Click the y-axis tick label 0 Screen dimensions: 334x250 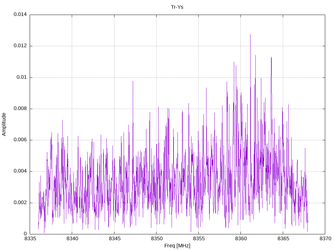tap(25, 234)
